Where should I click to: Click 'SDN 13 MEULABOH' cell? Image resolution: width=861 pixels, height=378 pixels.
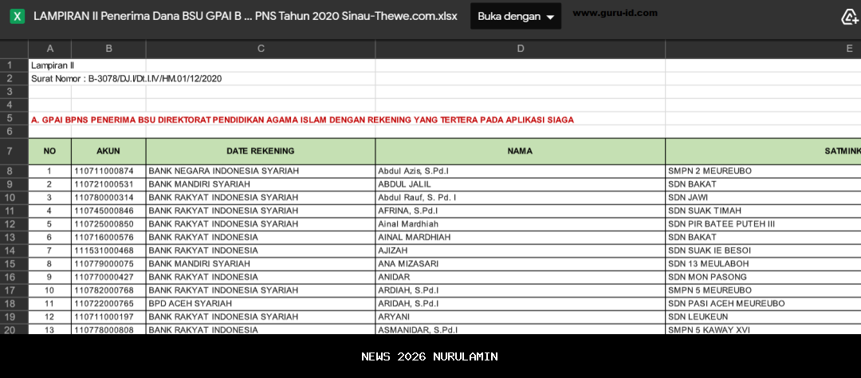point(763,264)
